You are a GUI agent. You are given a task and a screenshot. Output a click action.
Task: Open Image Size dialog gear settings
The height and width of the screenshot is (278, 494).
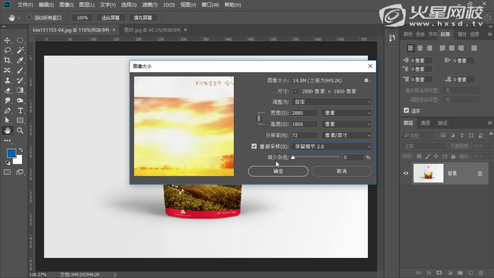tap(367, 80)
